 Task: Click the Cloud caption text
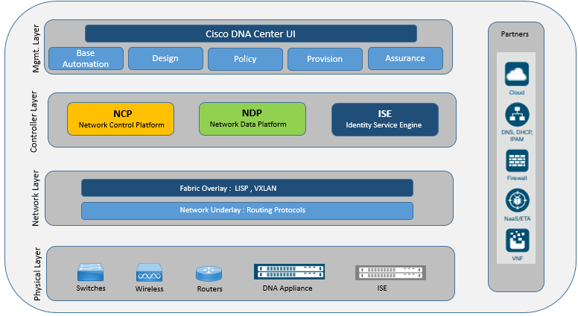(517, 92)
